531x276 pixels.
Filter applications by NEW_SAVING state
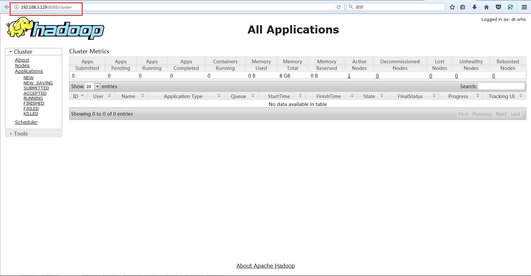[x=38, y=83]
